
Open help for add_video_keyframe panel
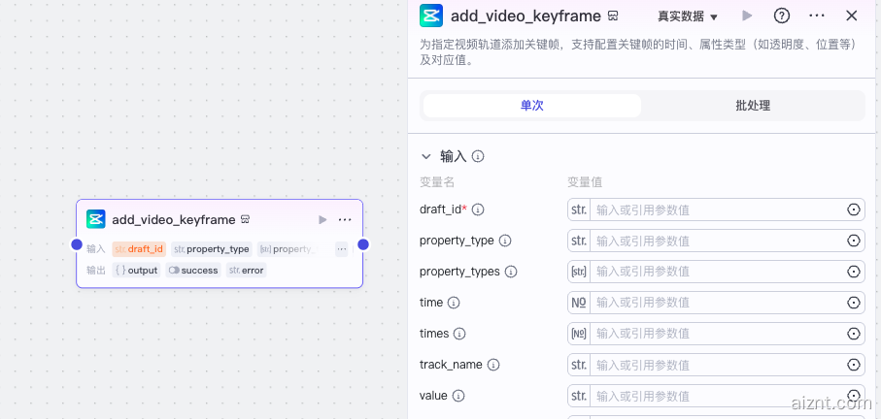pyautogui.click(x=782, y=16)
